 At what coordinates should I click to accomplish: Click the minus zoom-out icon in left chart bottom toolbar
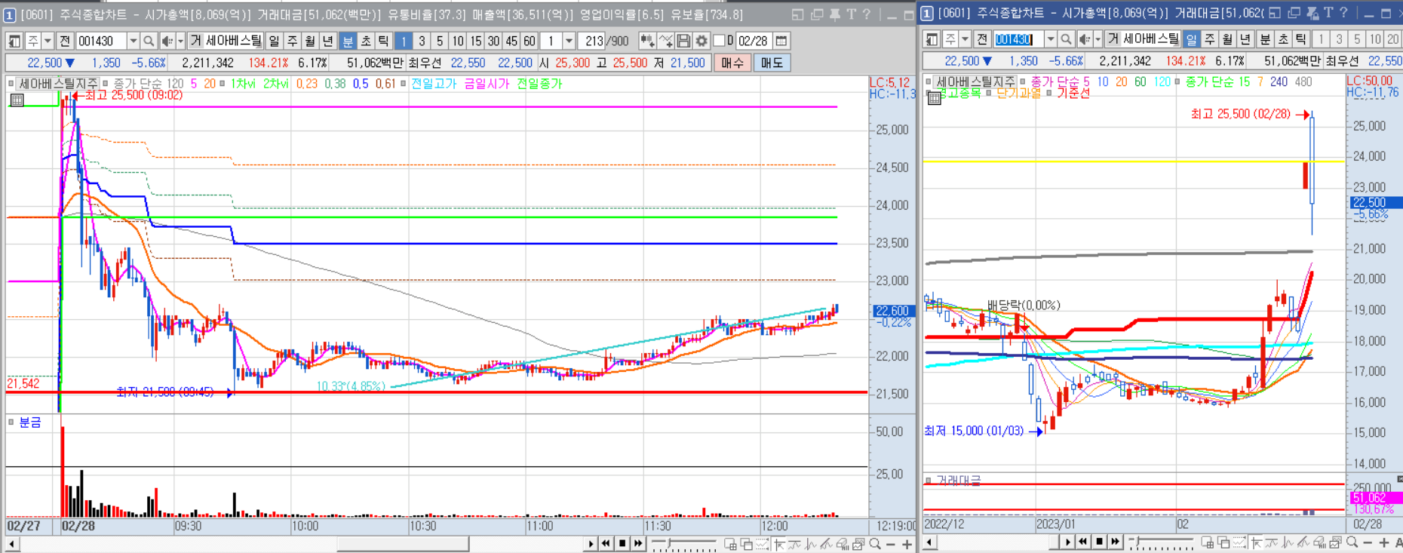click(x=891, y=543)
